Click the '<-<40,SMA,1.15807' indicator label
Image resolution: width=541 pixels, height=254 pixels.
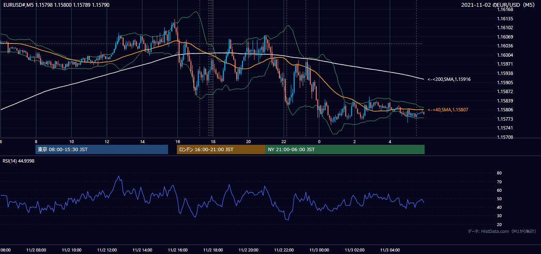(x=447, y=110)
